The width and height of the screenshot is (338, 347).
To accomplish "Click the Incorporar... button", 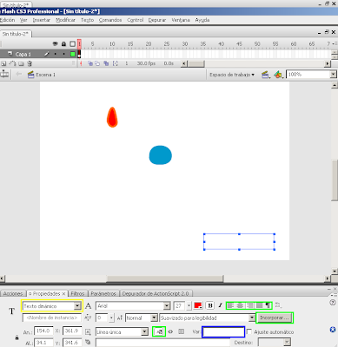I will click(275, 318).
